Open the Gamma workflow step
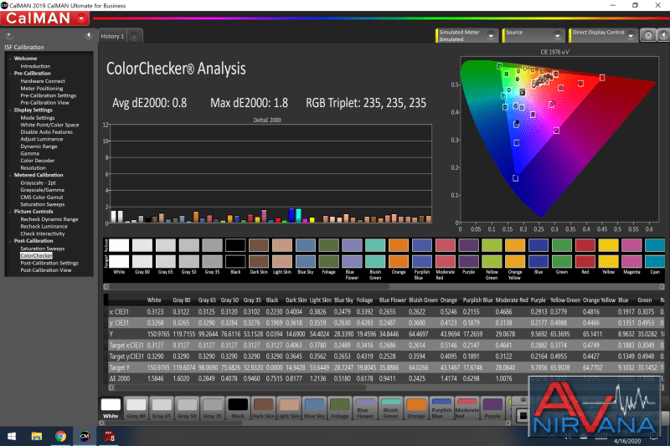 point(29,154)
